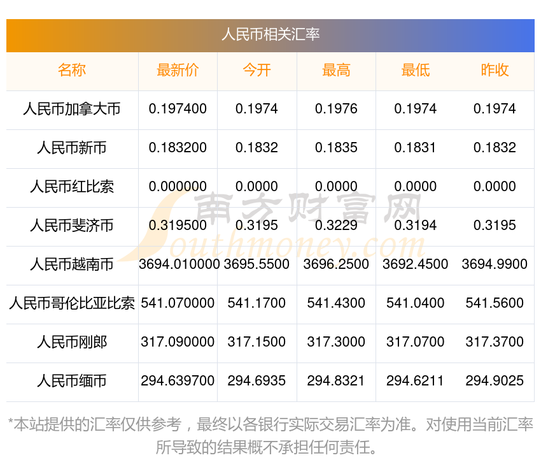This screenshot has height=467, width=541.
Task: Click the disclaimer text below the table
Action: click(270, 435)
